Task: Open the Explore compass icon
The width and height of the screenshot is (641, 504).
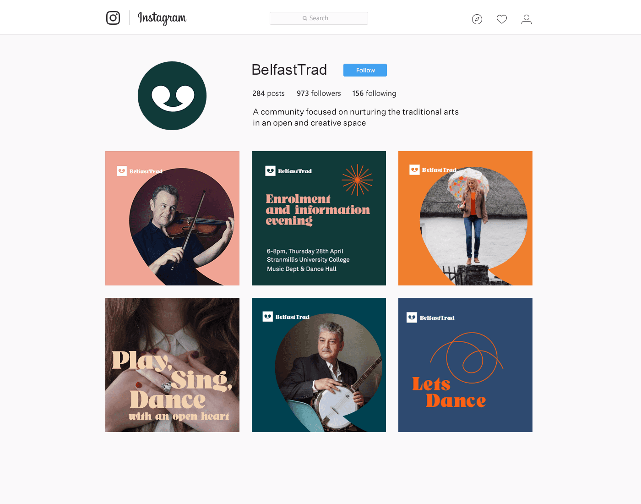Action: (x=477, y=19)
